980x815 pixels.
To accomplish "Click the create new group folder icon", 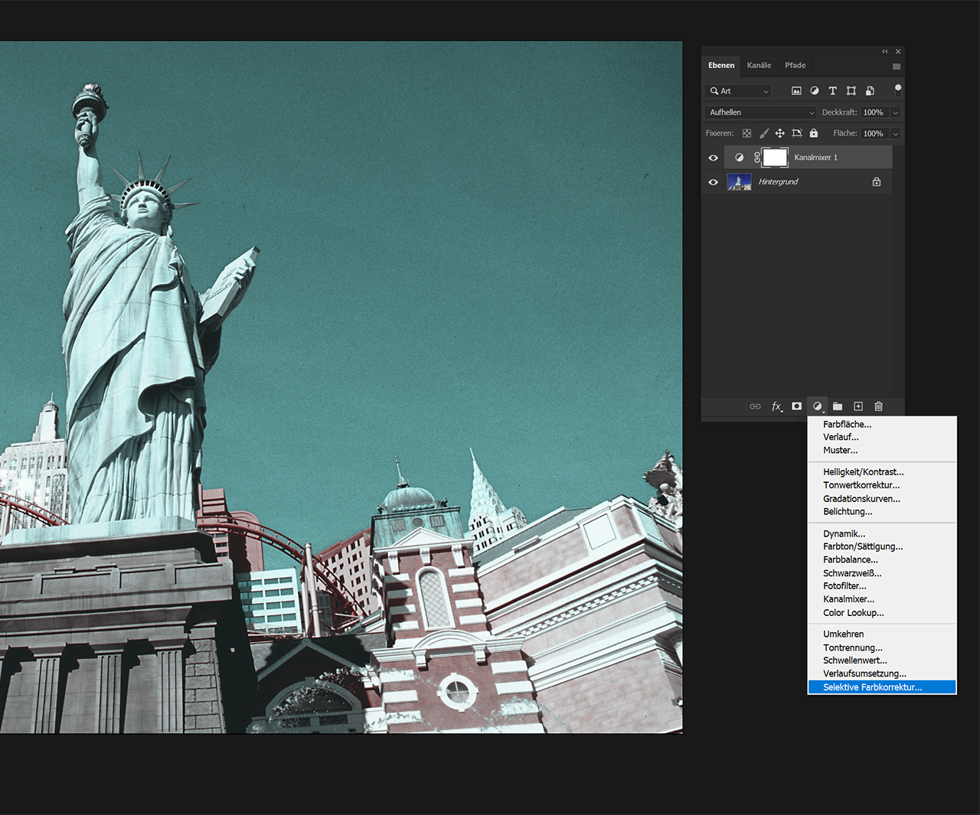I will tap(838, 406).
